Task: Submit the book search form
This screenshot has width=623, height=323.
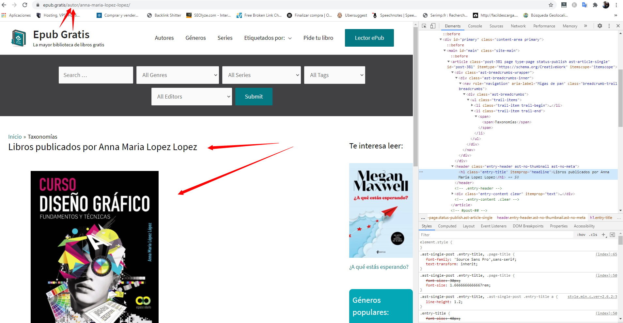Action: click(x=254, y=97)
